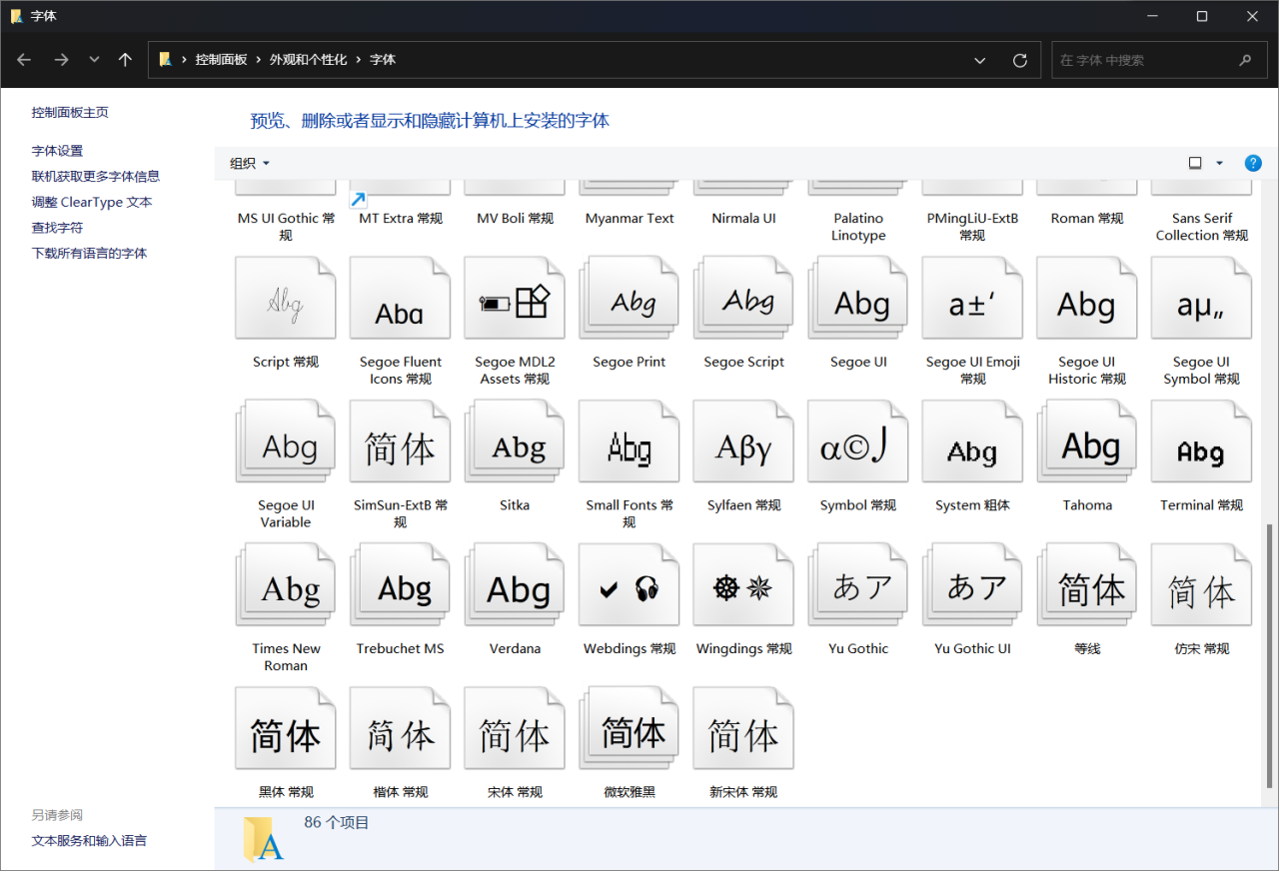Select the Segoe Fluent Icons font
Viewport: 1279px width, 871px height.
400,299
